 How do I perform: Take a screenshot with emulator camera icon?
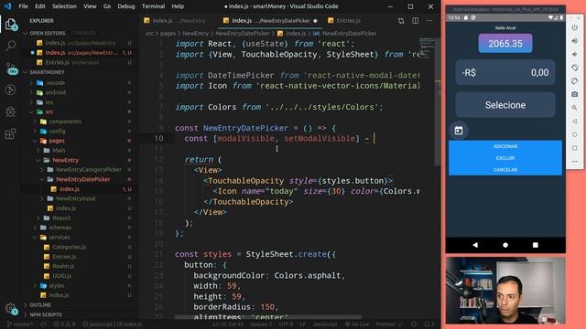(x=575, y=95)
